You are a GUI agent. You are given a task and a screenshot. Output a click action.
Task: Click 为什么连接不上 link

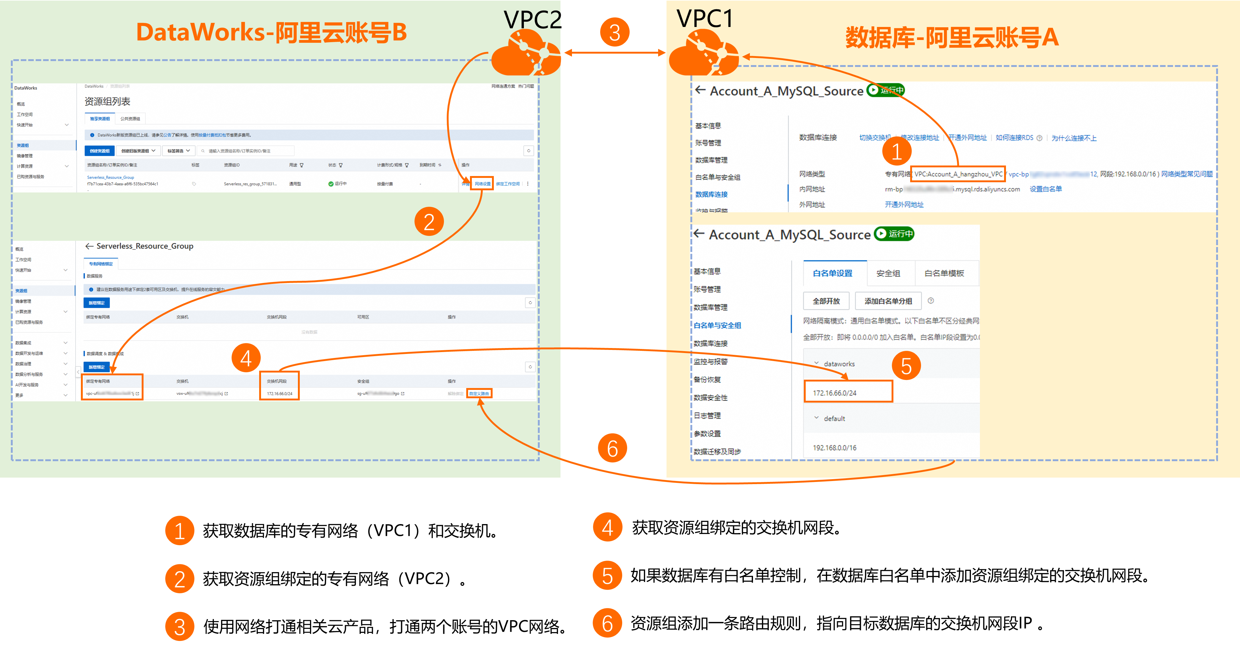pyautogui.click(x=1074, y=138)
